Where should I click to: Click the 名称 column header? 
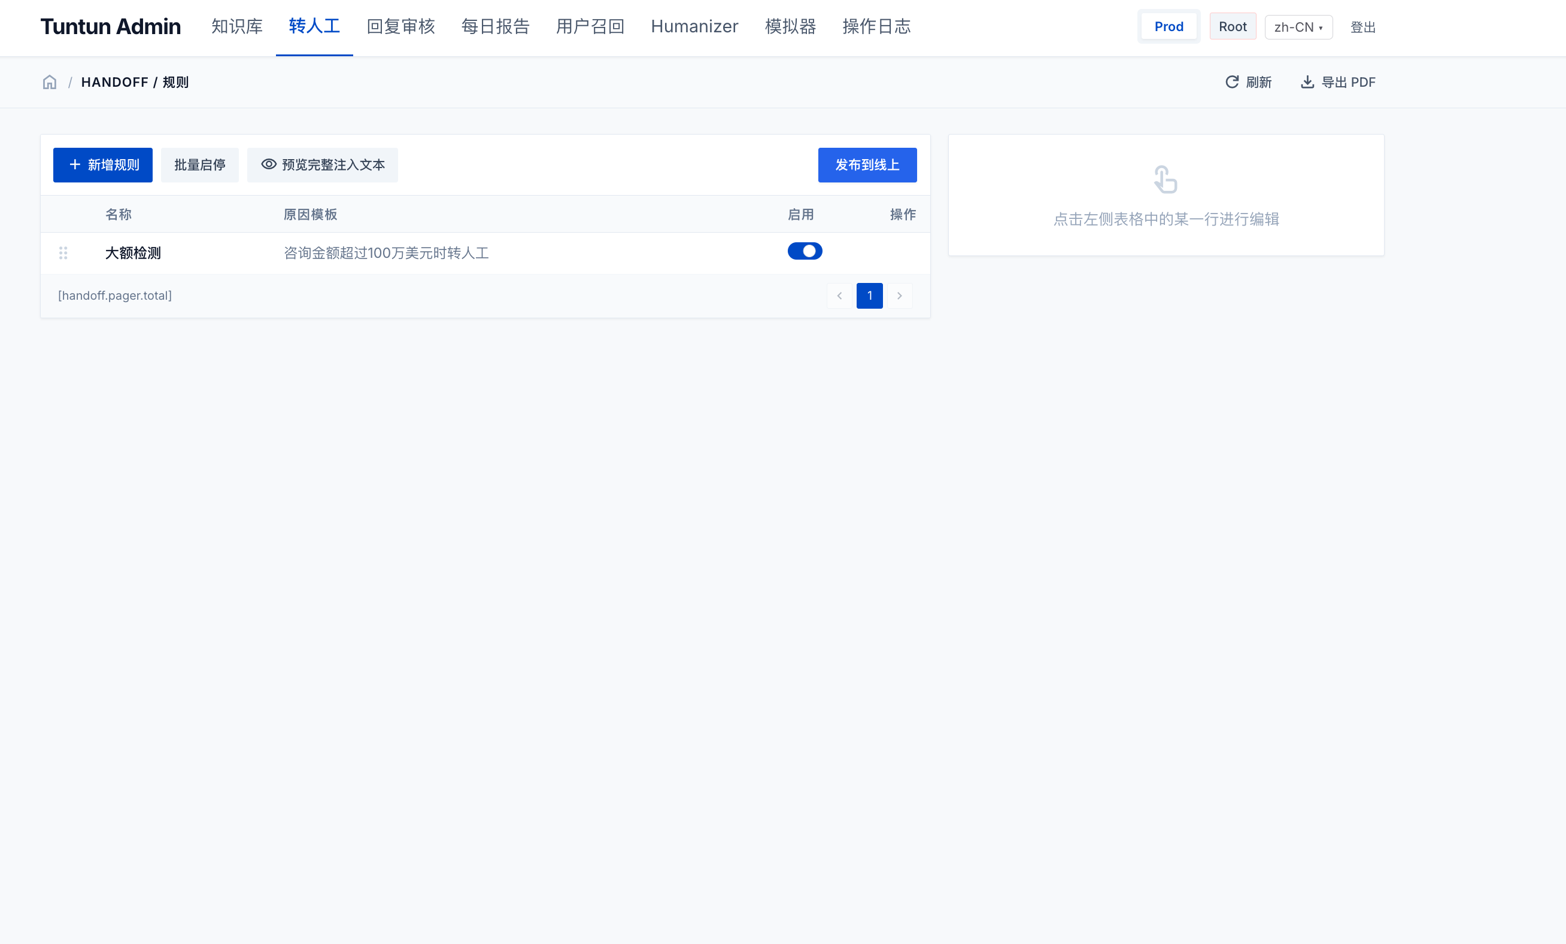(118, 214)
